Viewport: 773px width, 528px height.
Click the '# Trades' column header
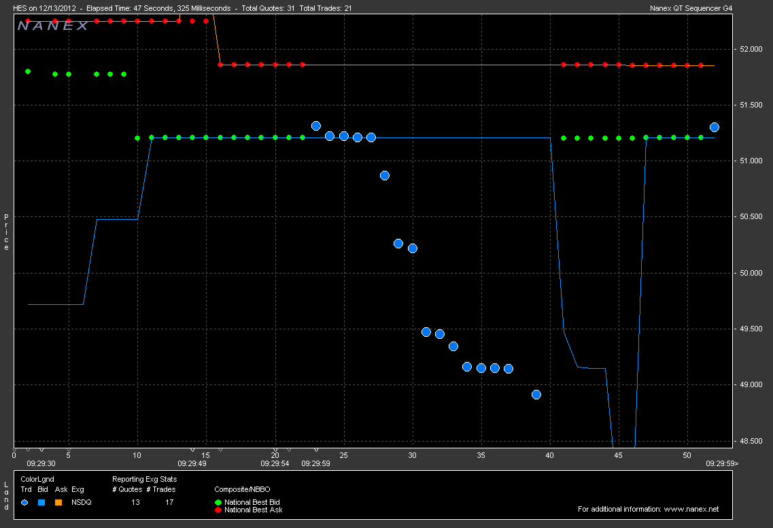[160, 489]
